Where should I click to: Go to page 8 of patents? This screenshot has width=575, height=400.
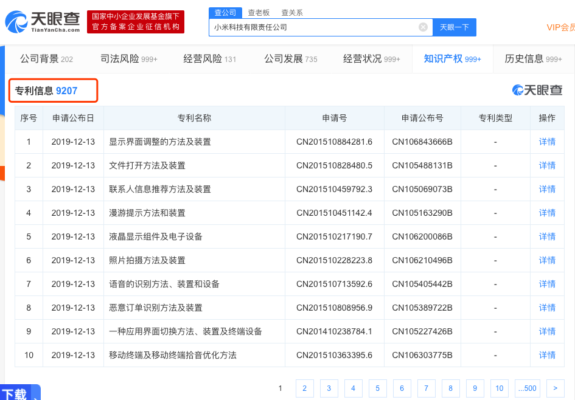pyautogui.click(x=451, y=388)
